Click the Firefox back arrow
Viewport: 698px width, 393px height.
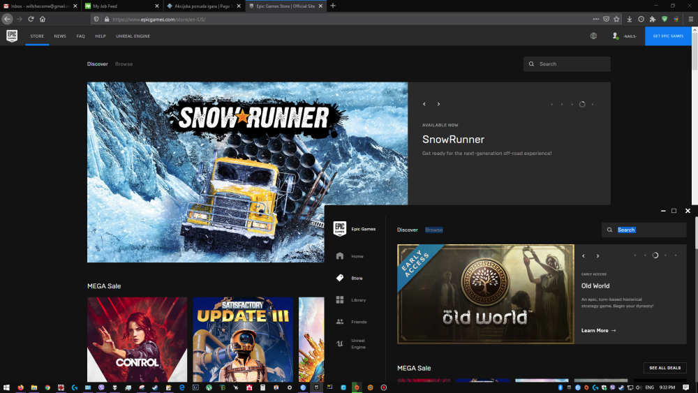7,19
